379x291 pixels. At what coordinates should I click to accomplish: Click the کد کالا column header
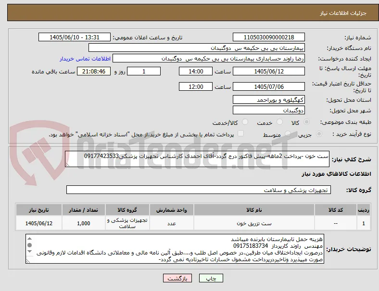coord(336,210)
